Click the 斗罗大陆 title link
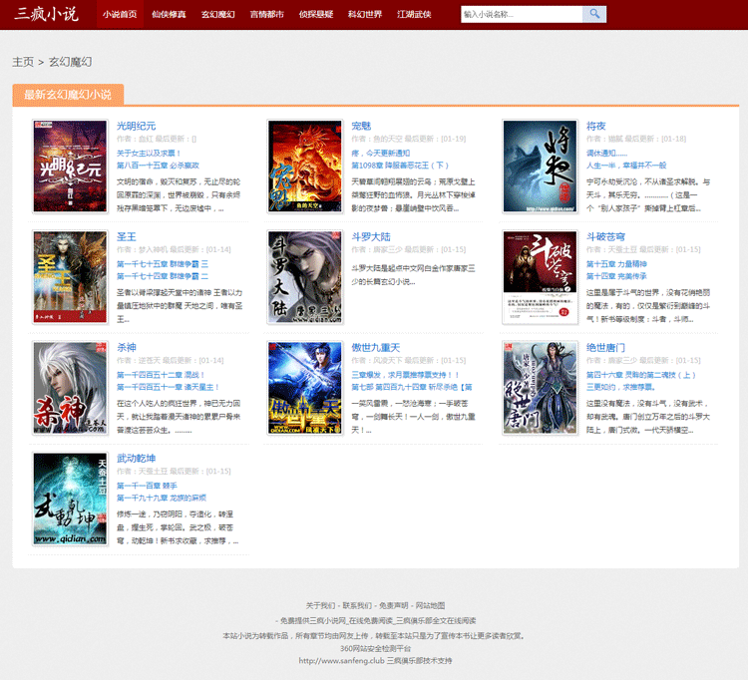The image size is (748, 680). coord(371,237)
